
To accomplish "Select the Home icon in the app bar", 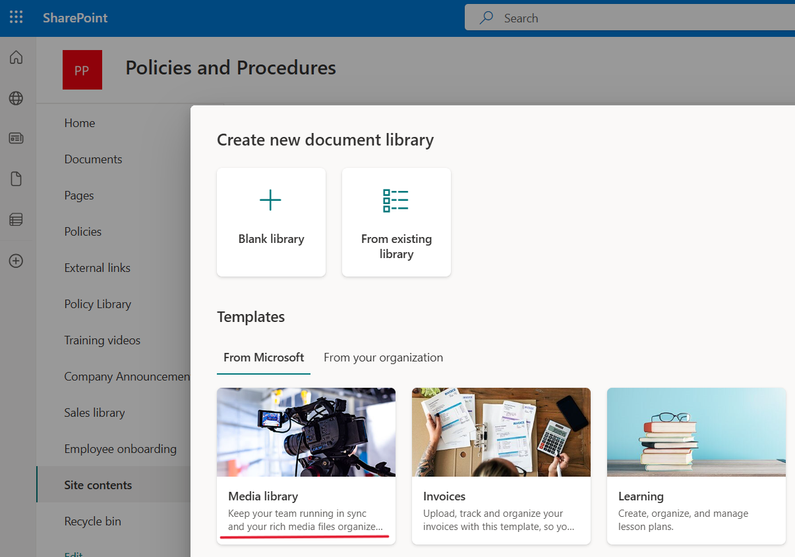I will coord(16,57).
